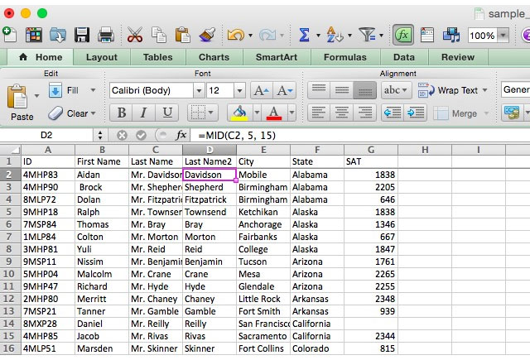This screenshot has height=360, width=530.
Task: Open the font color dropdown arrow
Action: 291,113
